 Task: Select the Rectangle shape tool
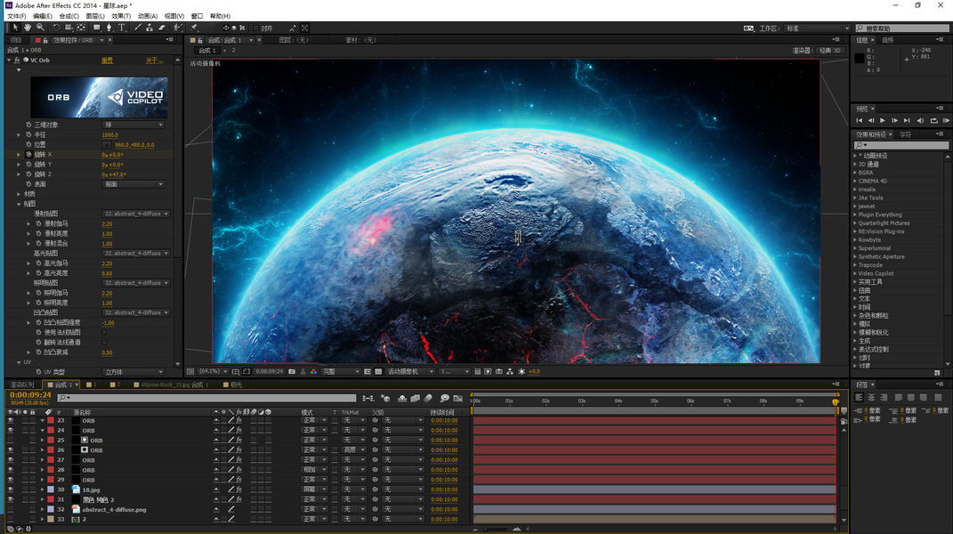click(x=97, y=28)
